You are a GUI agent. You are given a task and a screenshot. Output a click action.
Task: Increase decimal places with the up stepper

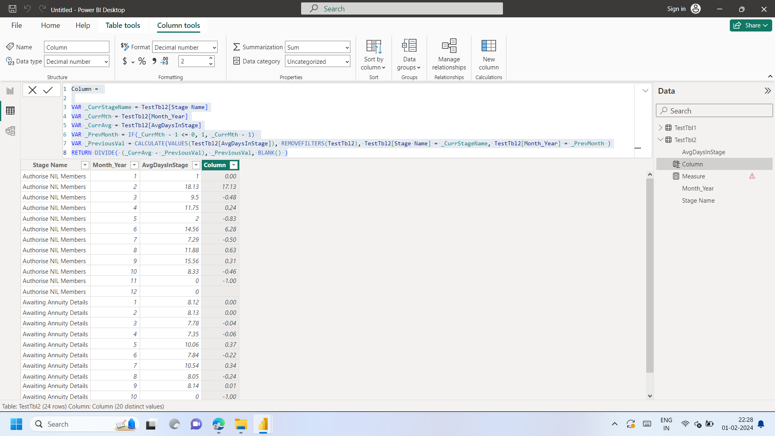211,58
